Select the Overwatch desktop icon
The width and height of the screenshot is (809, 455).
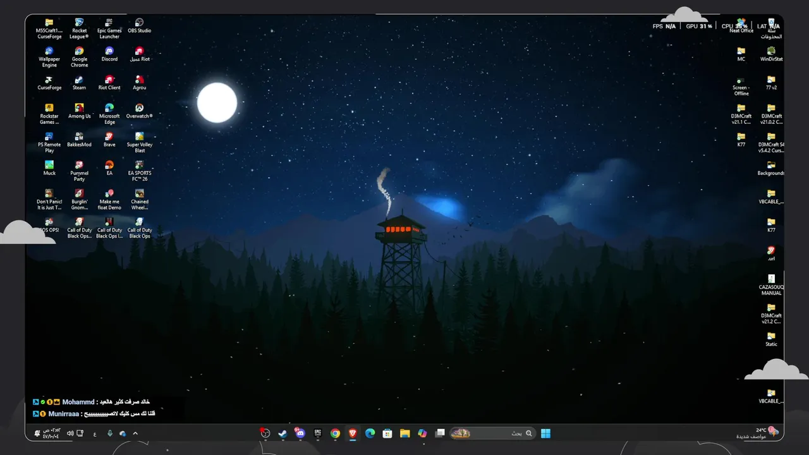coord(140,111)
